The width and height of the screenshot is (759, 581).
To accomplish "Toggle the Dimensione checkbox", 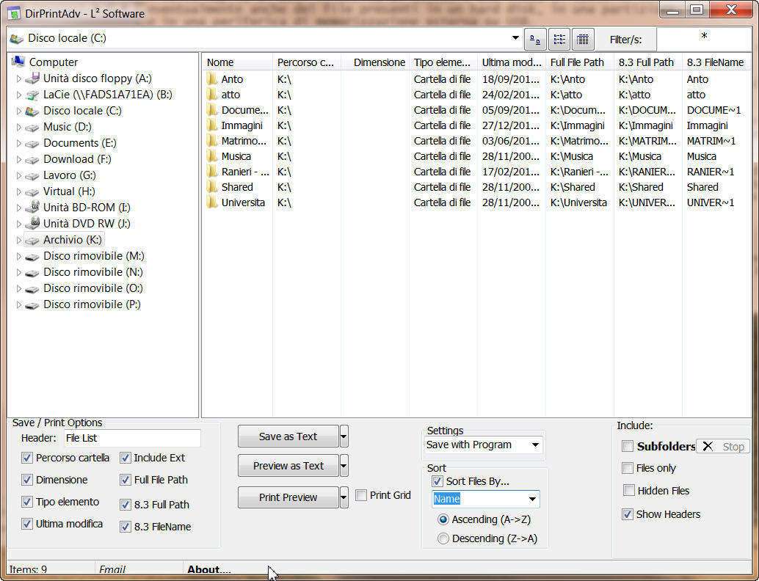I will pos(27,480).
